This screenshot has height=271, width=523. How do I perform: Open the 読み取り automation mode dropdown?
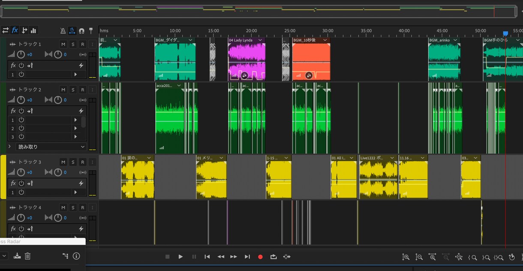51,147
